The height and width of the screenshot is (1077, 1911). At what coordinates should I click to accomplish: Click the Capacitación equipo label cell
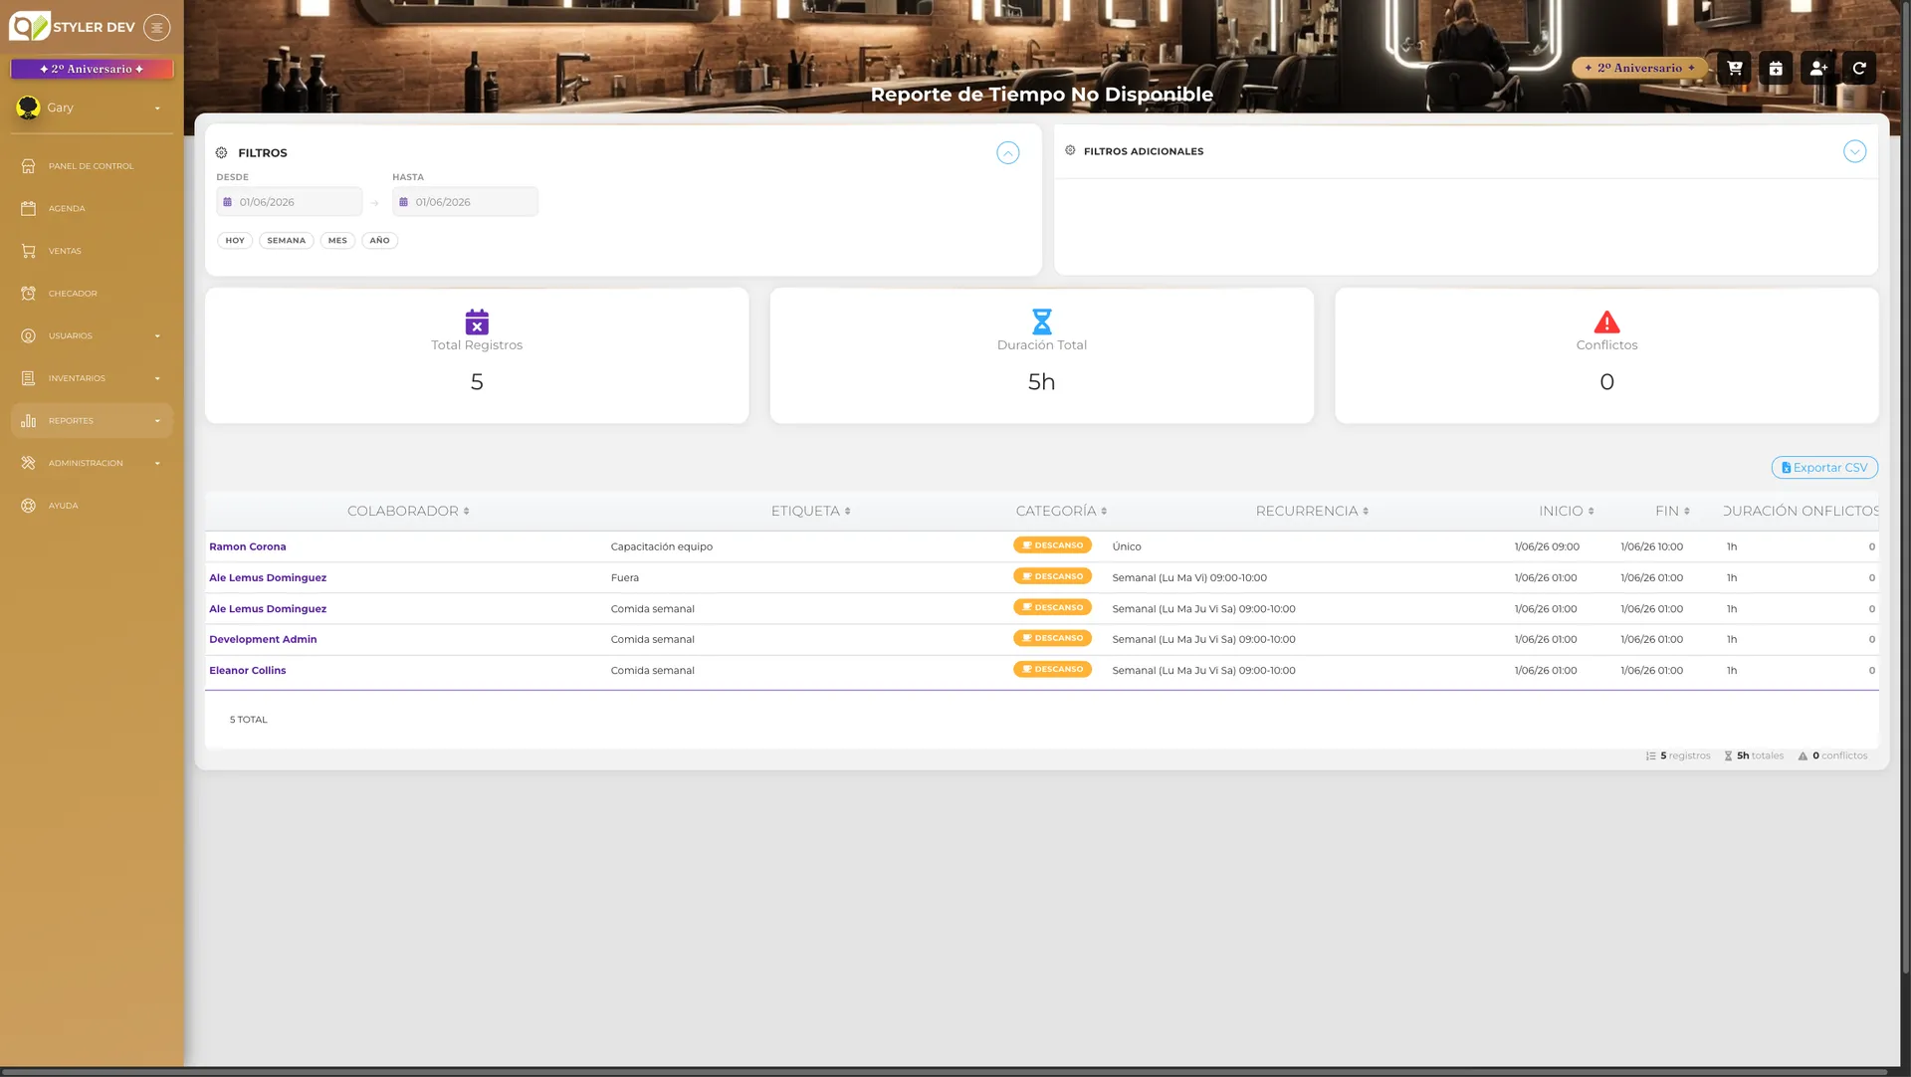coord(662,546)
